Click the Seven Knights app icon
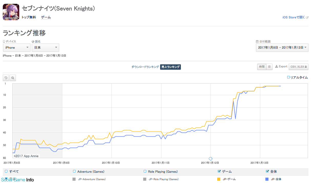This screenshot has height=183, width=311. tap(11, 12)
